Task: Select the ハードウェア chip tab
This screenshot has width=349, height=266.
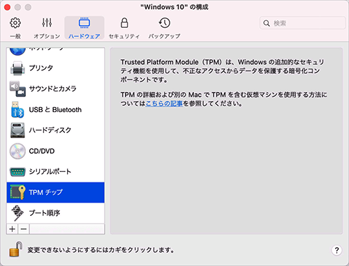Action: tap(84, 28)
